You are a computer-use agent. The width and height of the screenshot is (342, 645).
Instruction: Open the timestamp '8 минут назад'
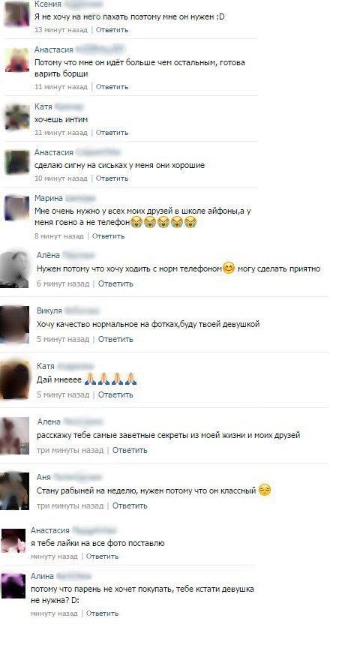tap(58, 236)
